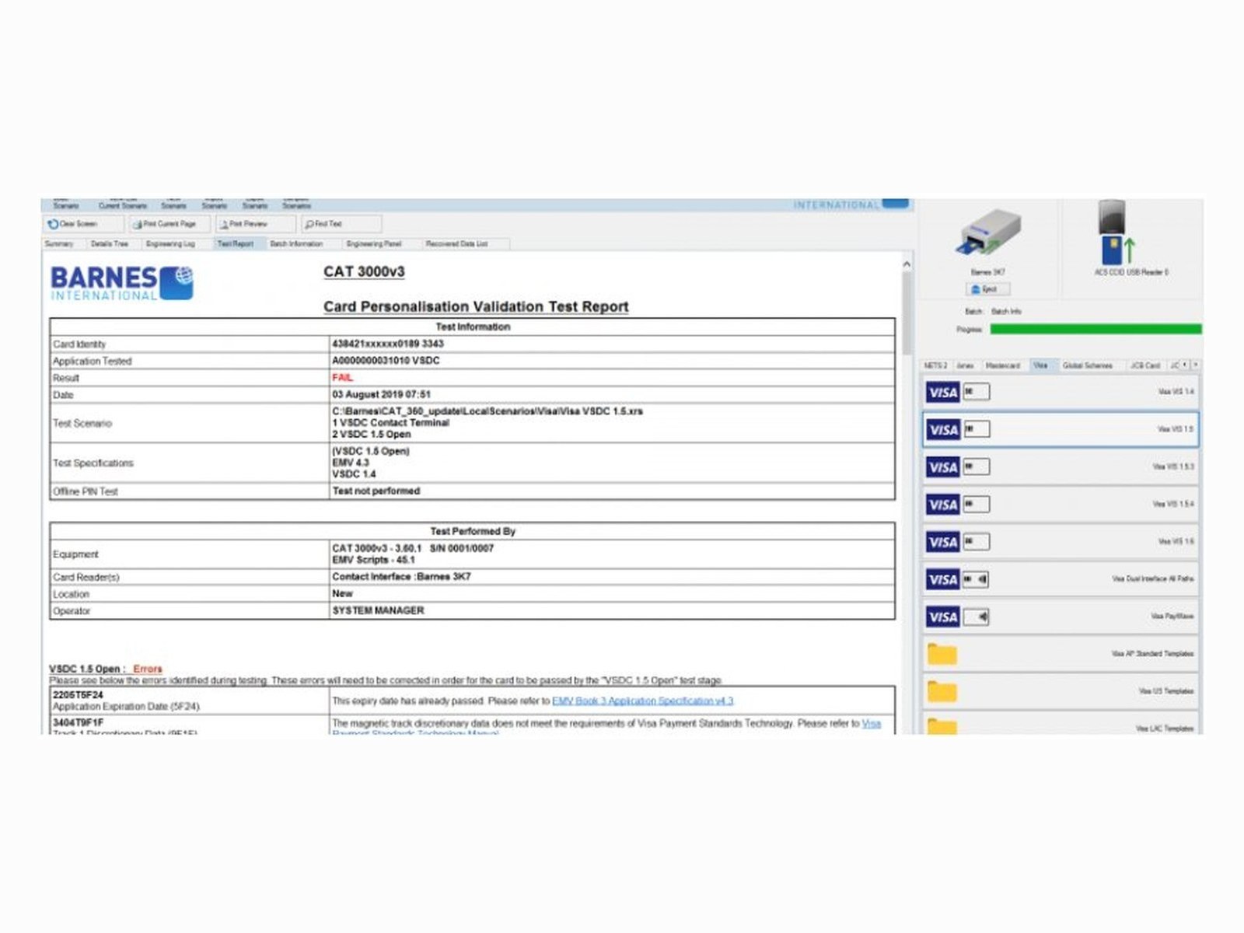Open the Engineering Panel tab
This screenshot has width=1244, height=933.
374,244
